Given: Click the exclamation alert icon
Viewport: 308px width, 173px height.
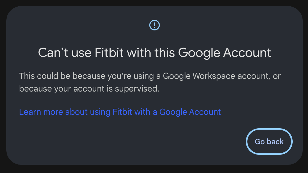Looking at the screenshot, I should point(155,25).
